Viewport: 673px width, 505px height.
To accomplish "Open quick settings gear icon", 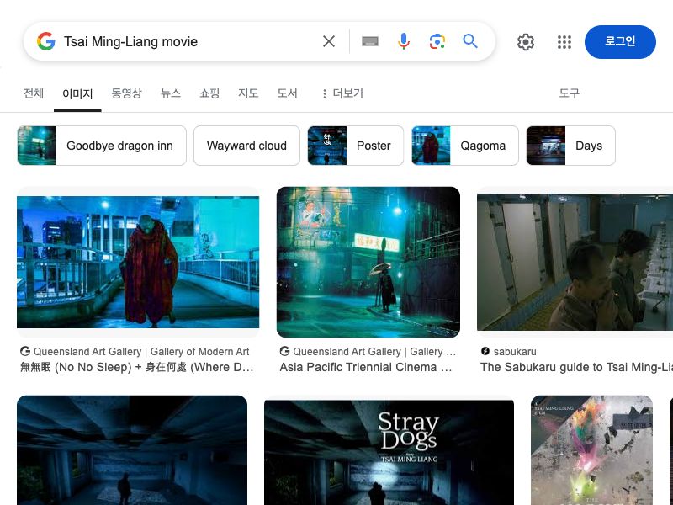I will pos(525,42).
